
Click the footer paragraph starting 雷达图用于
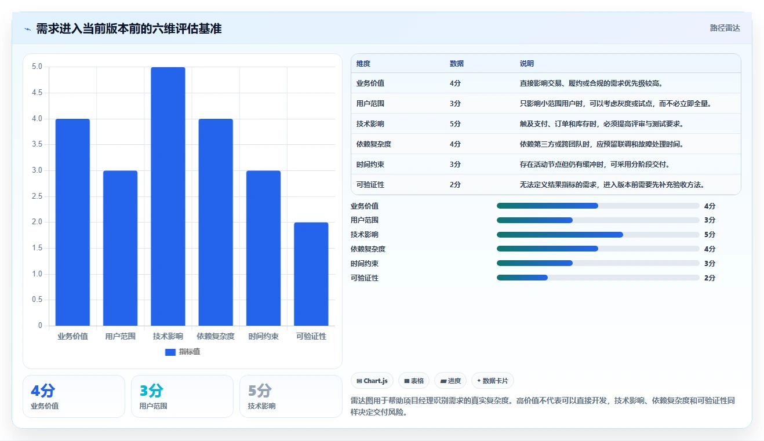[x=544, y=407]
